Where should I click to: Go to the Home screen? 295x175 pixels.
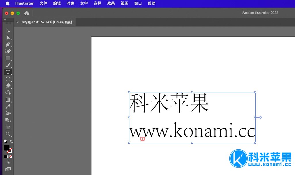point(27,13)
